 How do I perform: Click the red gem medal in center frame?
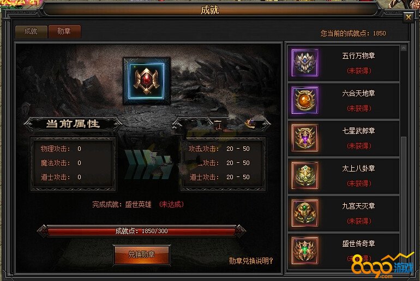click(147, 81)
